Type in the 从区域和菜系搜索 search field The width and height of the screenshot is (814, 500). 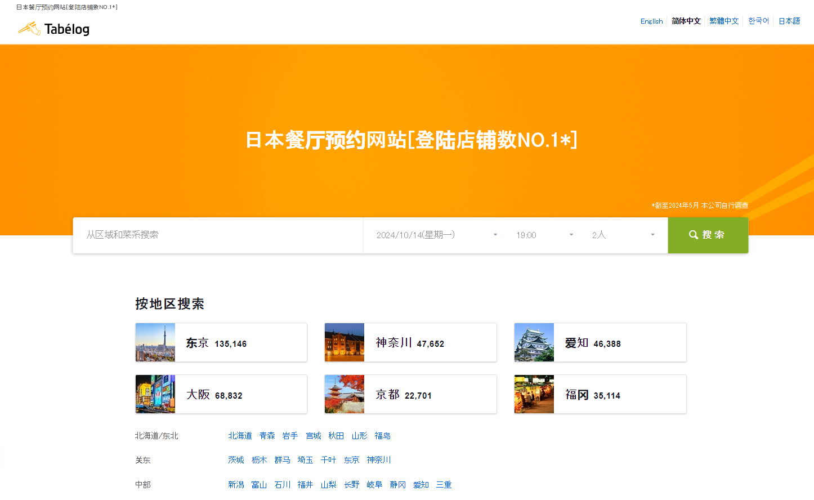(x=218, y=235)
